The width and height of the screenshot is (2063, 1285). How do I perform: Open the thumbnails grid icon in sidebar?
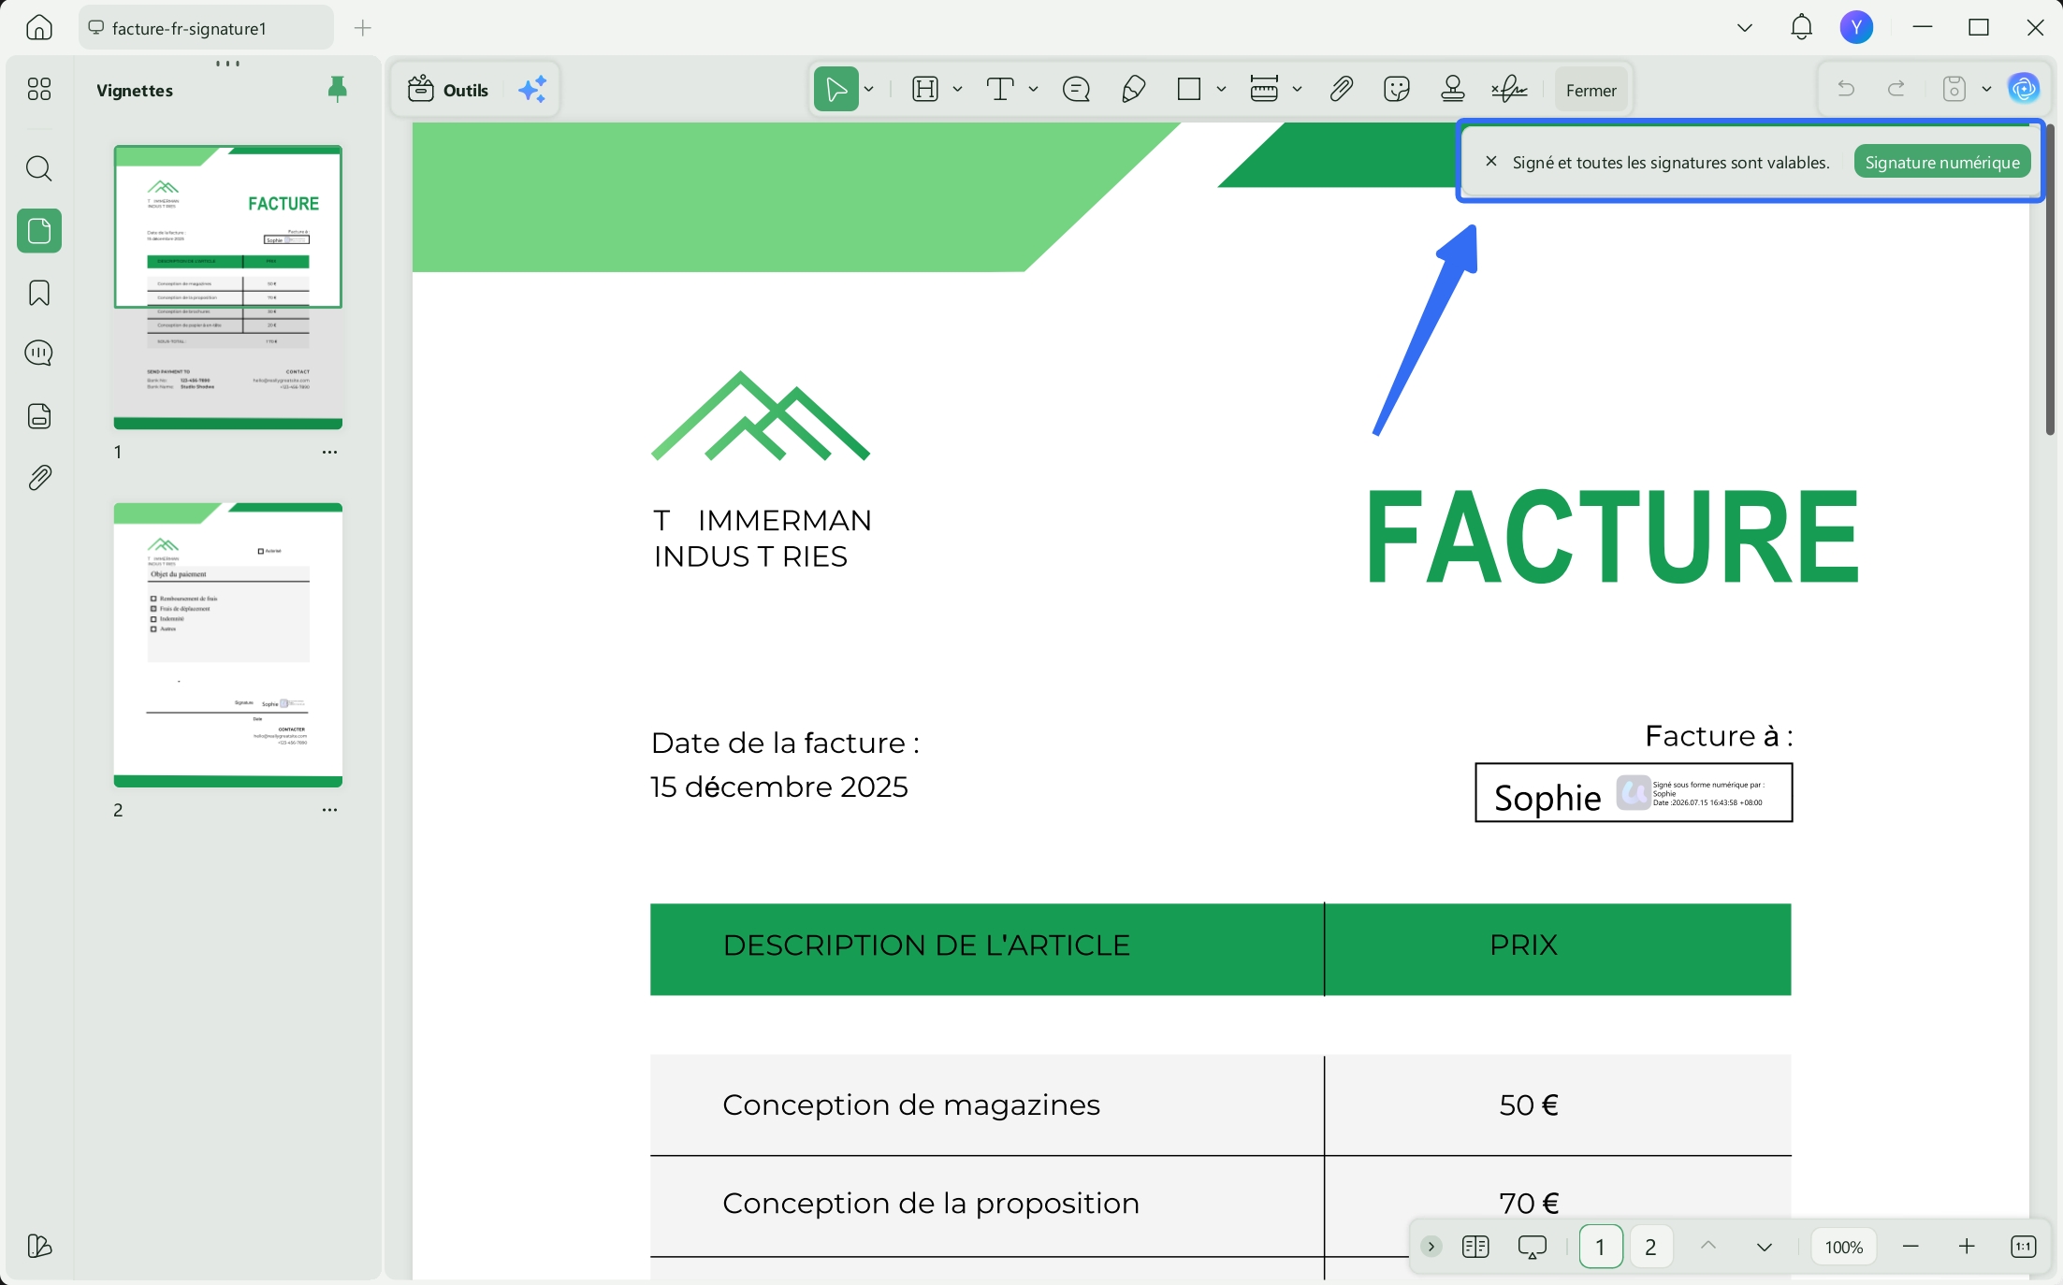click(39, 89)
